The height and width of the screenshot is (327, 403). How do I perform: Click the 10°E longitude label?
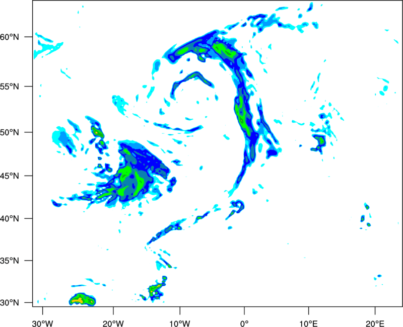[x=308, y=323]
